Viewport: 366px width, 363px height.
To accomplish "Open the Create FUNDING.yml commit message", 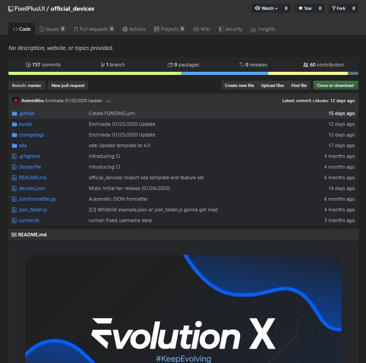I will (x=112, y=113).
